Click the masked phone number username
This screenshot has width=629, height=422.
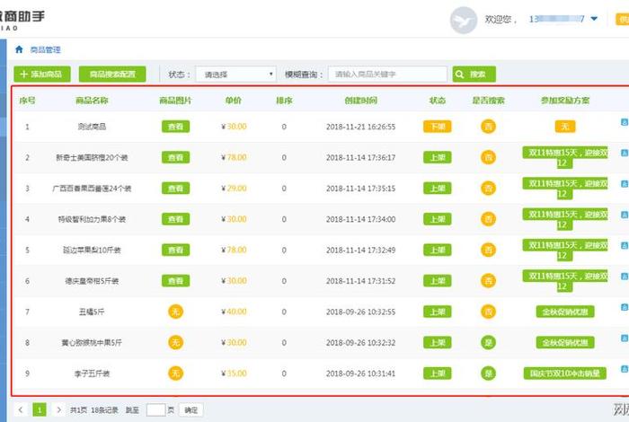pyautogui.click(x=556, y=19)
